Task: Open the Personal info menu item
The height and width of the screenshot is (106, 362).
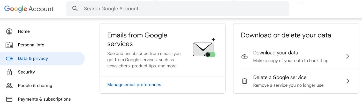Action: pyautogui.click(x=42, y=45)
